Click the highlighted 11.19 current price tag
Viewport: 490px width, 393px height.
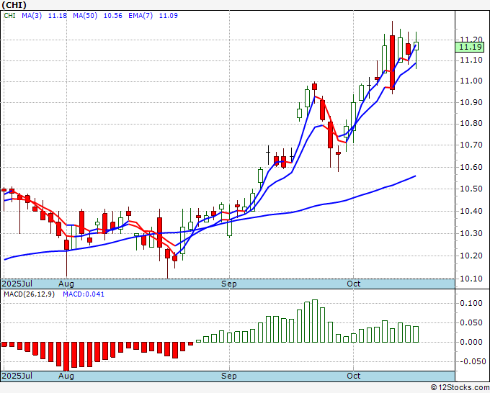pos(470,47)
